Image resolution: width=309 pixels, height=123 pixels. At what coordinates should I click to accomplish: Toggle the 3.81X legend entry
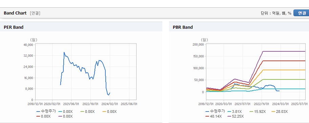pyautogui.click(x=234, y=112)
